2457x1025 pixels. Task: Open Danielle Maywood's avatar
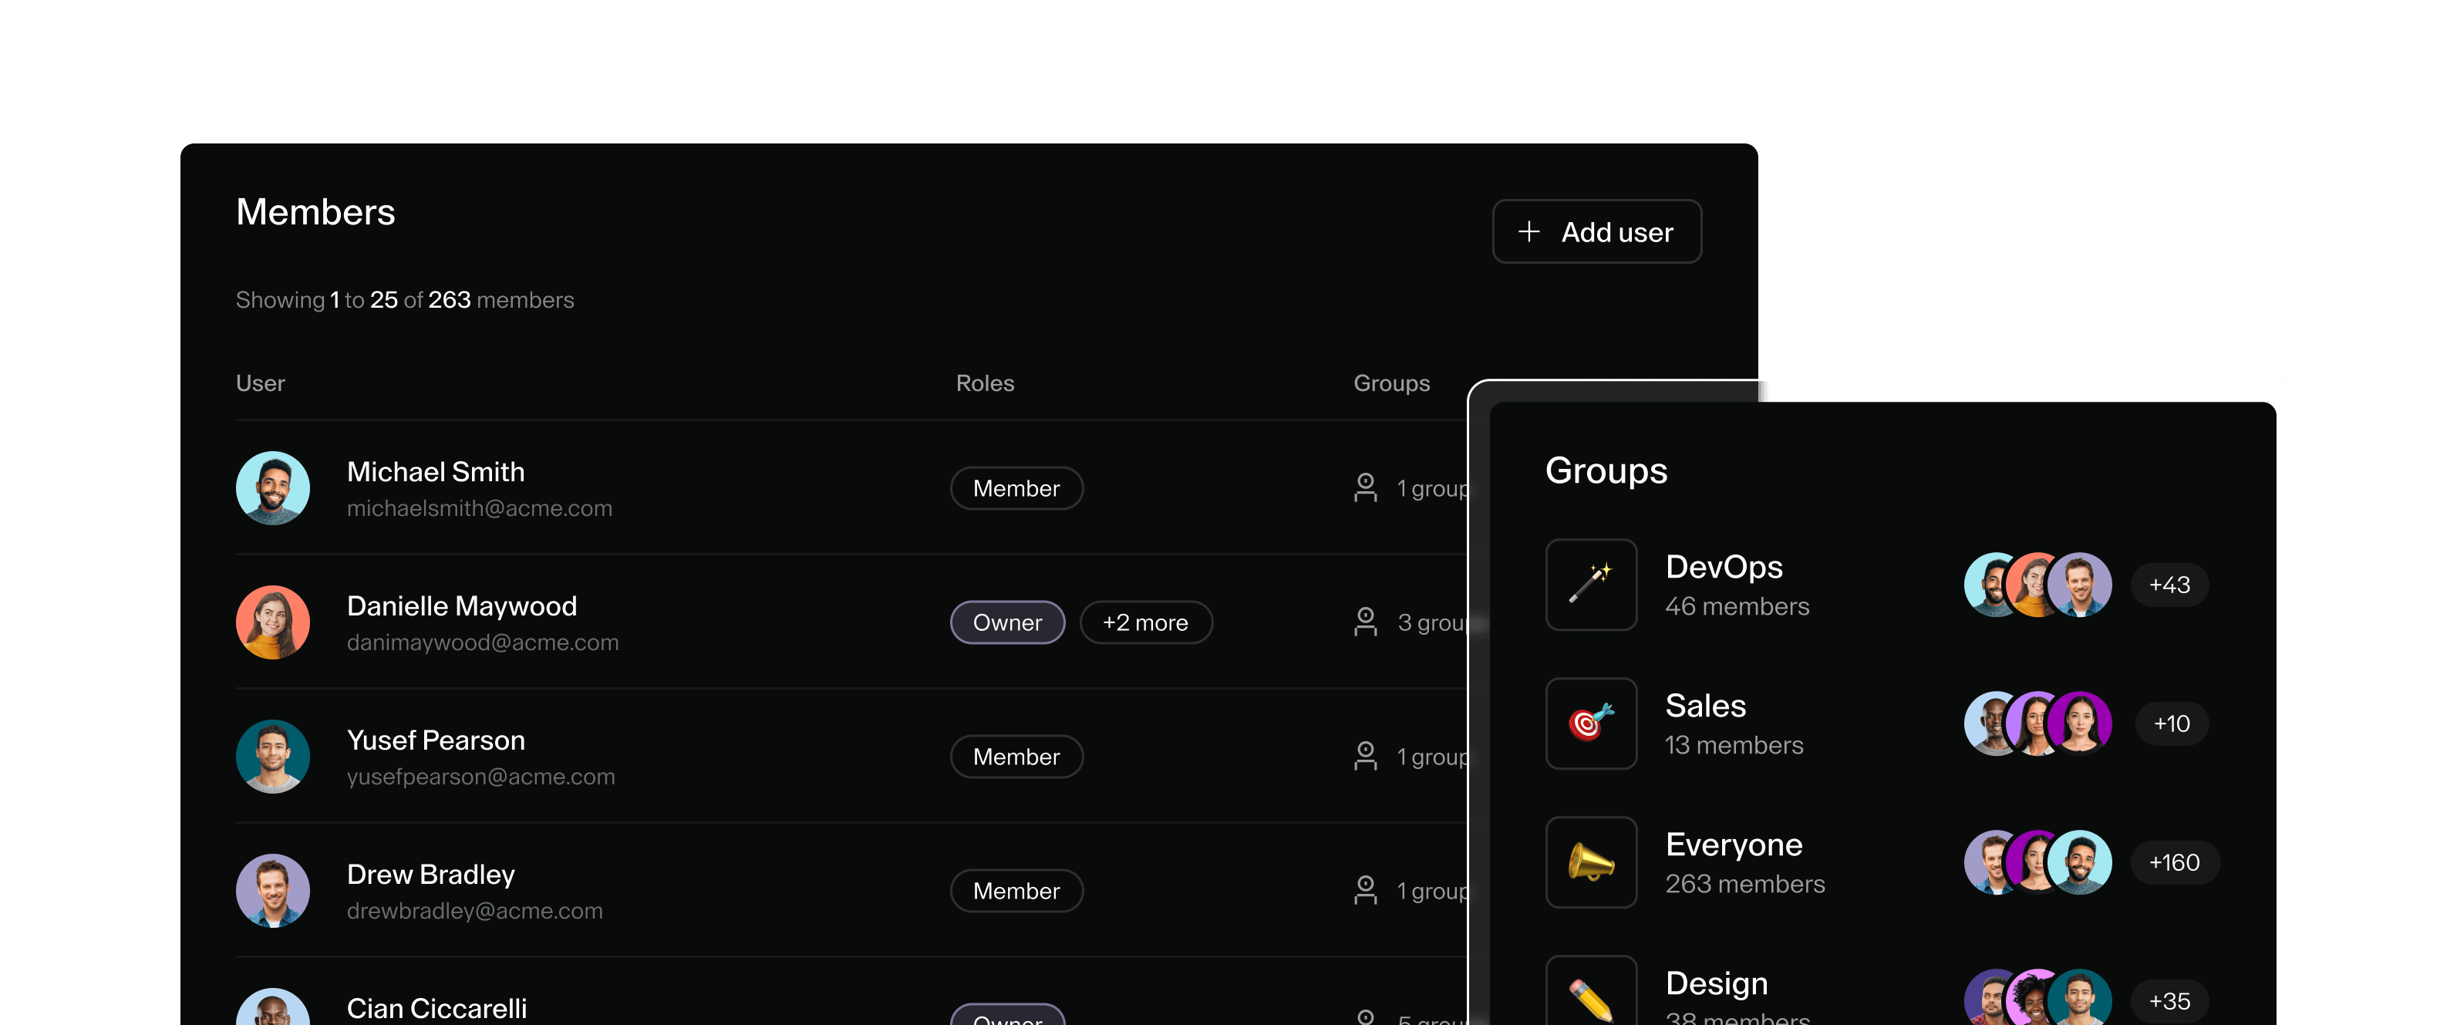tap(273, 622)
